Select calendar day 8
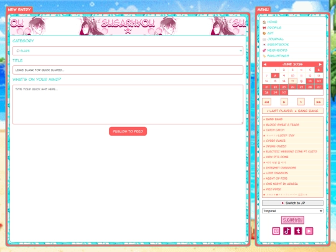 (275, 75)
